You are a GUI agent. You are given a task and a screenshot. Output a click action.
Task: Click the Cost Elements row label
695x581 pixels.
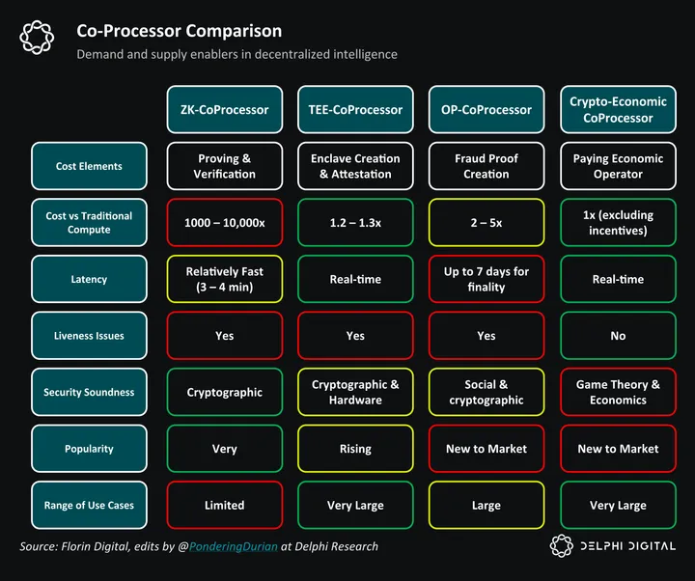pos(89,166)
